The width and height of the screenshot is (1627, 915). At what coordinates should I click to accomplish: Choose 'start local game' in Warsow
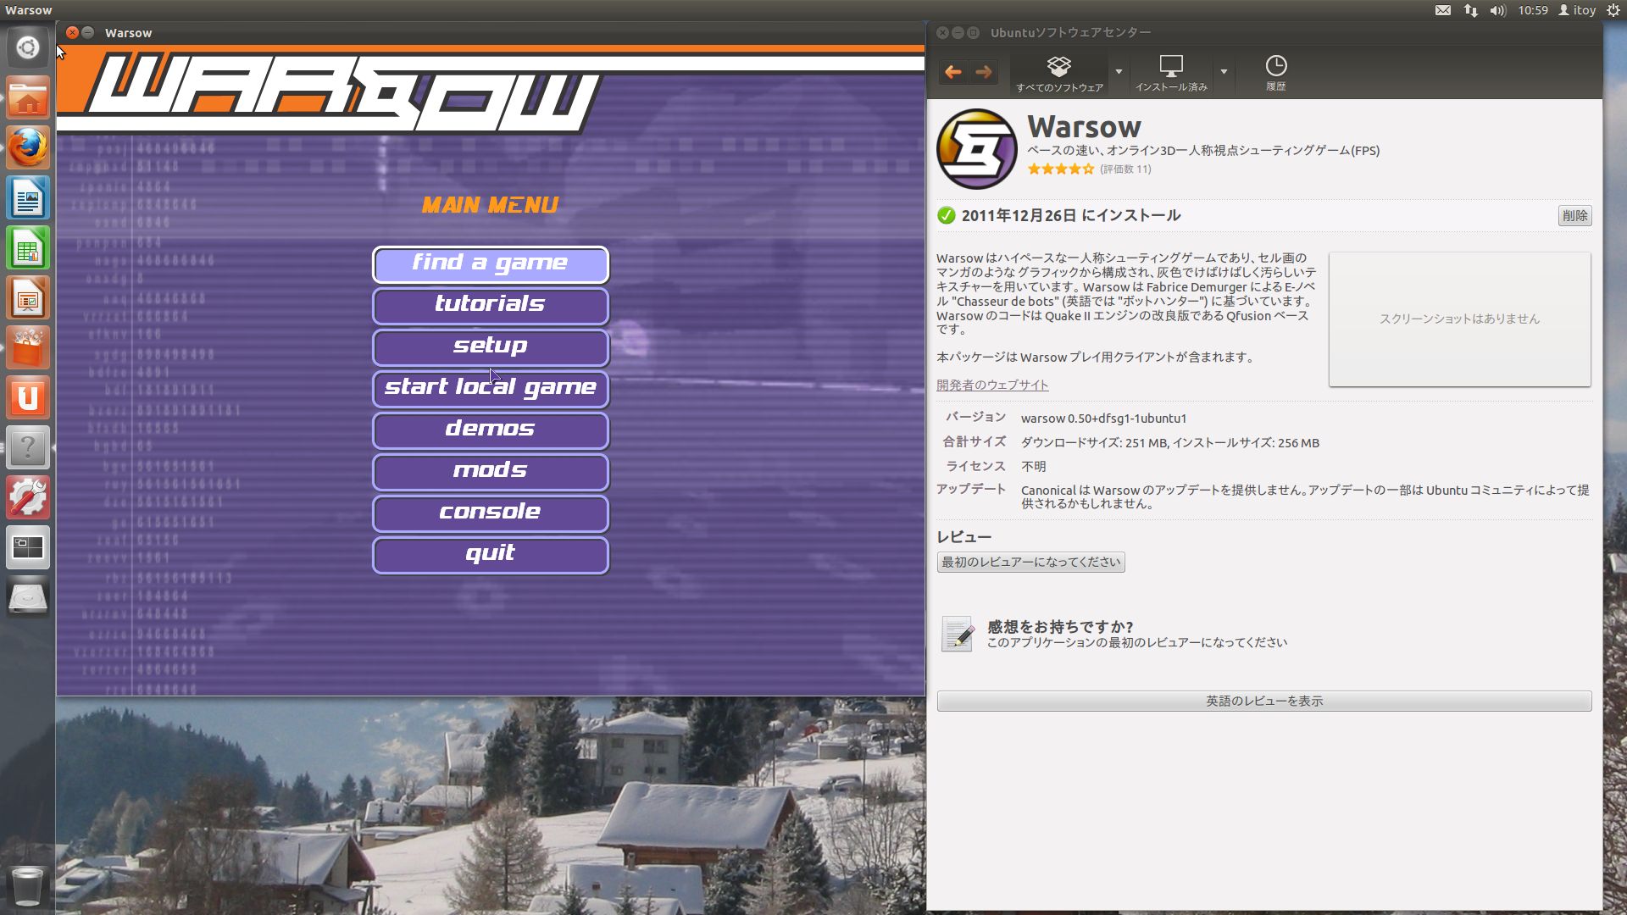pyautogui.click(x=490, y=389)
